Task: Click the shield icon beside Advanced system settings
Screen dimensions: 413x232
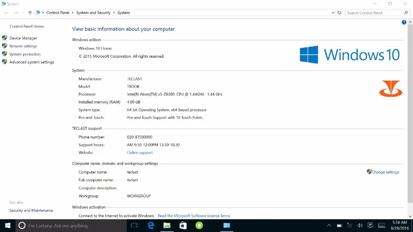Action: [5, 62]
